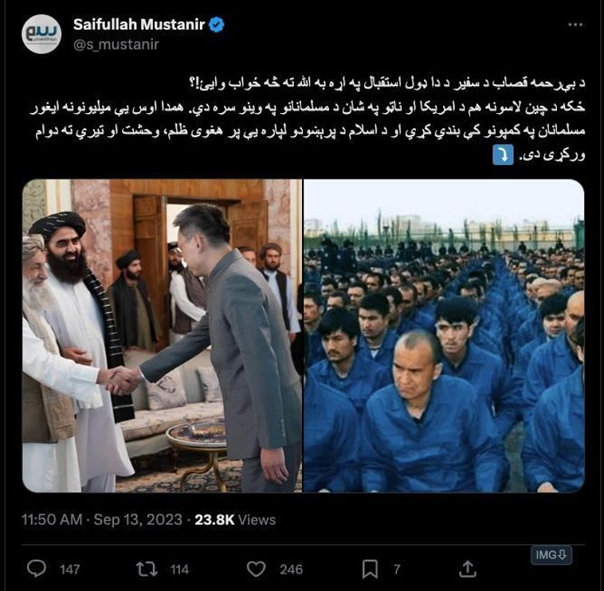
Task: Click the IMG download button
Action: [551, 555]
